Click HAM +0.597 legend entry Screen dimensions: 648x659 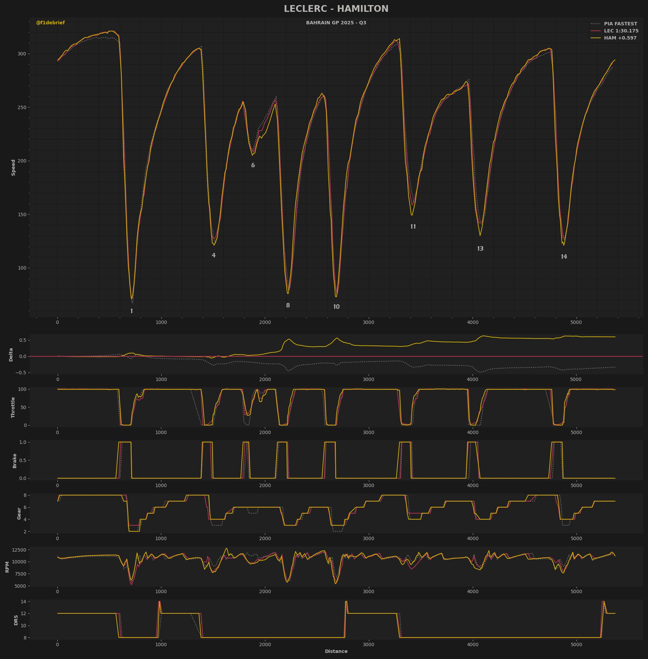coord(620,38)
